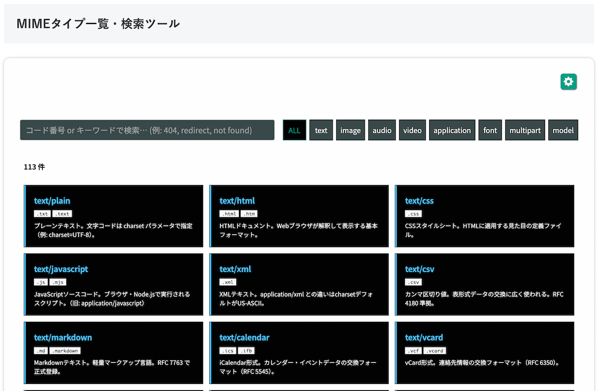Click the .ics extension badge
The image size is (601, 391).
(228, 350)
